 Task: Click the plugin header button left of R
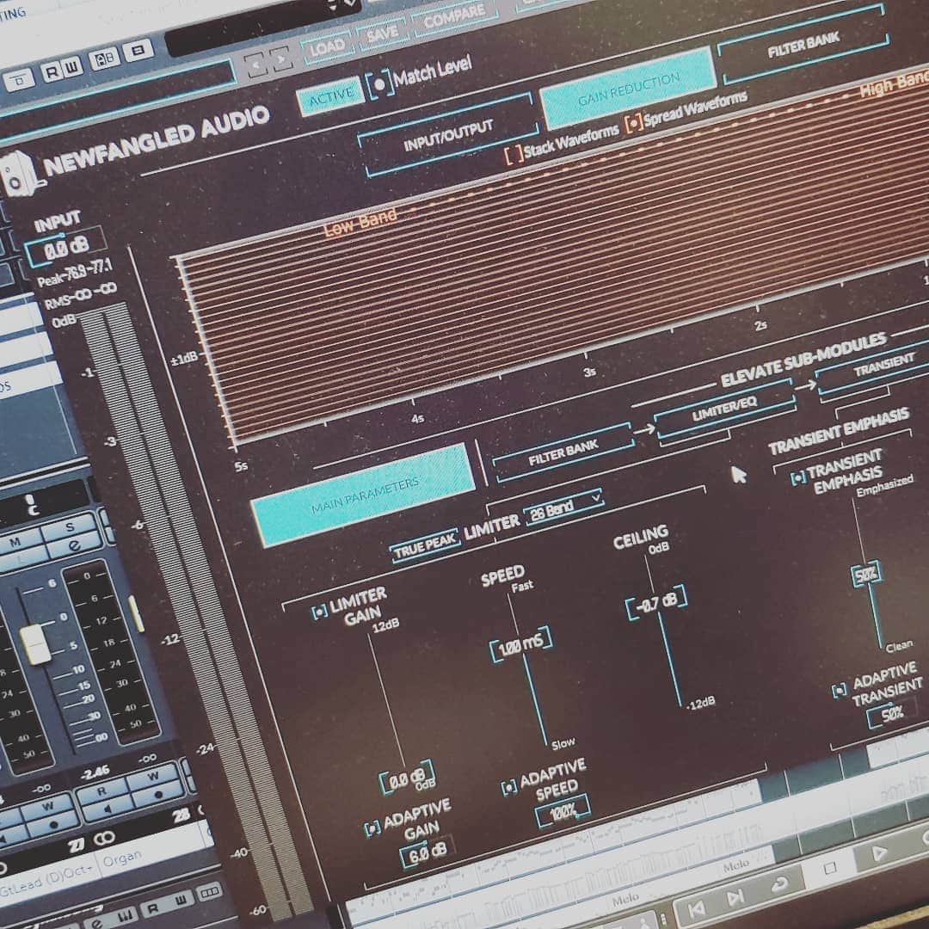point(21,79)
